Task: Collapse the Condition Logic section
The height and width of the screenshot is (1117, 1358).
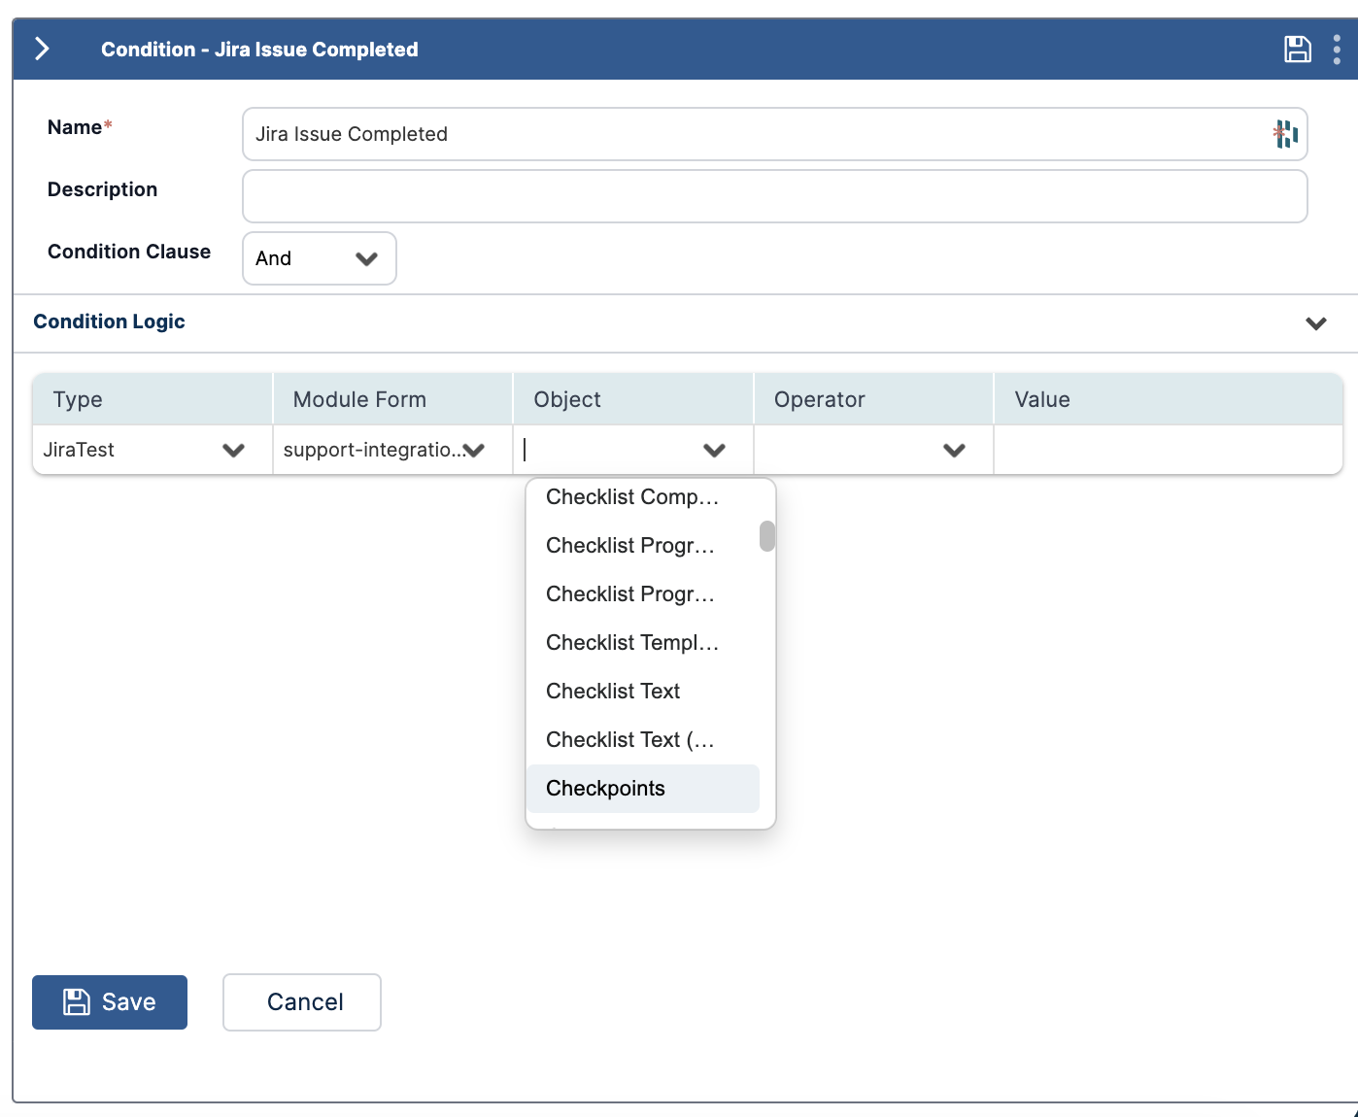Action: coord(1315,323)
